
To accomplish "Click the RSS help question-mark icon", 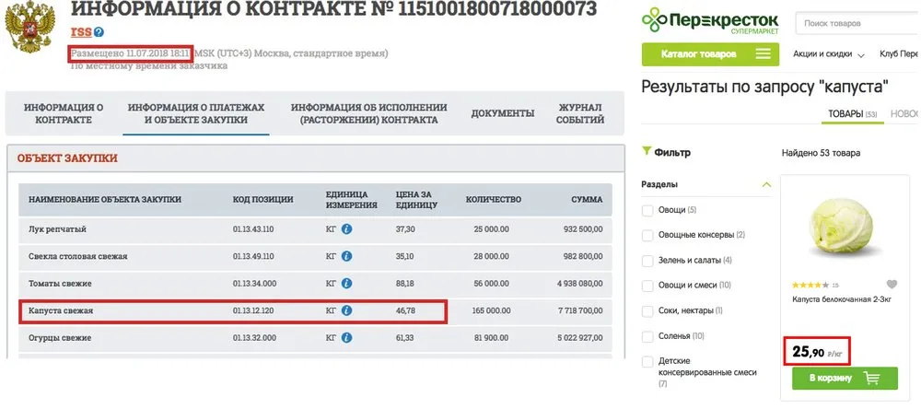I will pyautogui.click(x=99, y=32).
